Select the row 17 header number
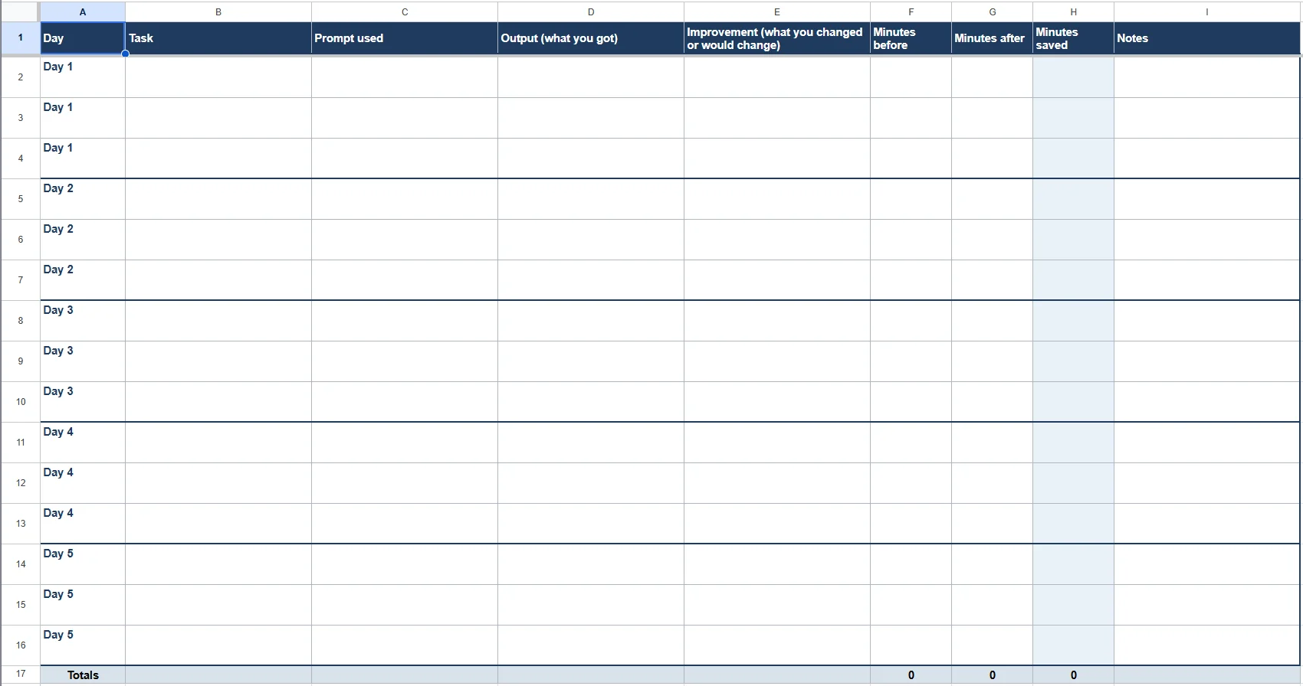The image size is (1303, 686). point(20,674)
